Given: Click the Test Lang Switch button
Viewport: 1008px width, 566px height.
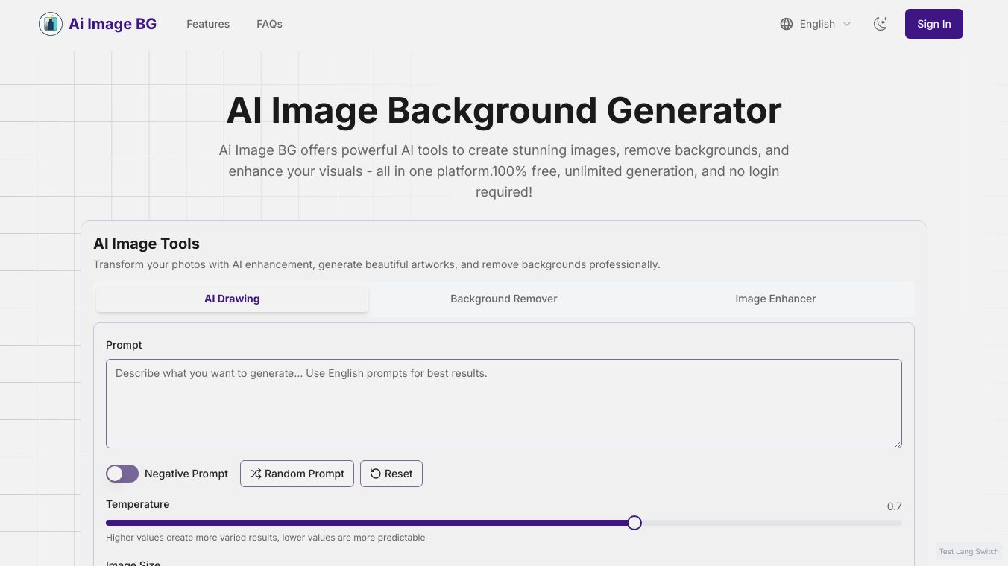Looking at the screenshot, I should tap(968, 551).
